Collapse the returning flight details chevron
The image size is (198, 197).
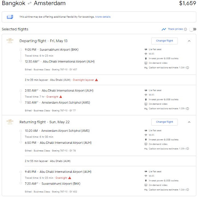[189, 122]
